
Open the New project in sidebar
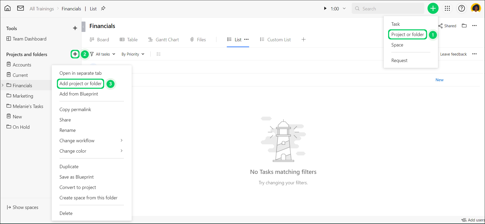(x=14, y=117)
